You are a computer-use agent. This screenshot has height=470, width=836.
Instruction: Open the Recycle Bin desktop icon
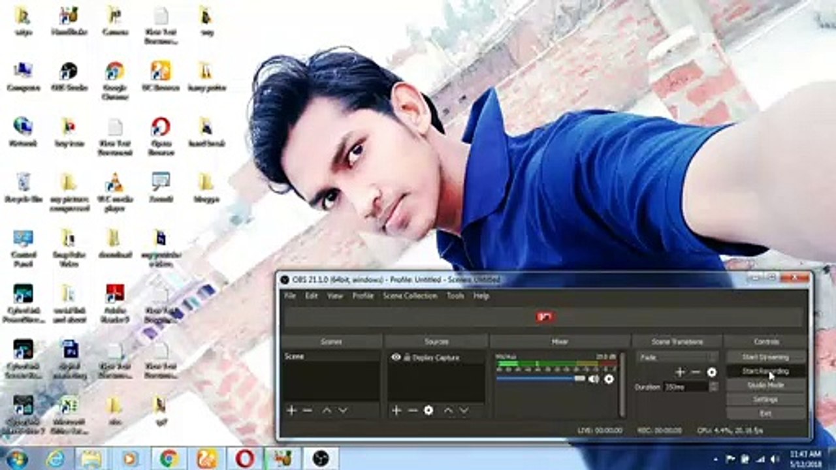tap(23, 187)
